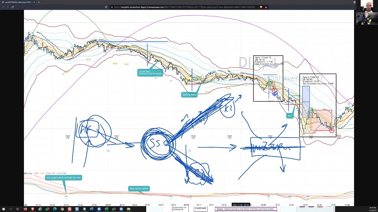Click the 2021-11-05 09:44 time marker
378x212 pixels.
[241, 205]
